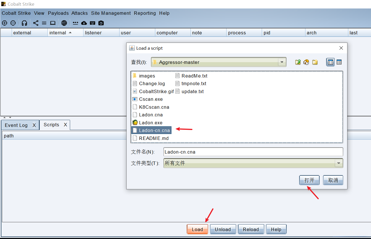Image resolution: width=371 pixels, height=239 pixels.
Task: Open the Reporting menu
Action: (145, 13)
